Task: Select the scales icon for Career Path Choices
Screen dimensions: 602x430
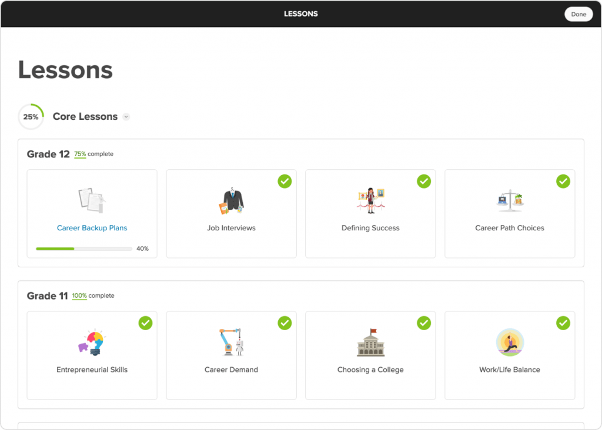Action: click(510, 199)
